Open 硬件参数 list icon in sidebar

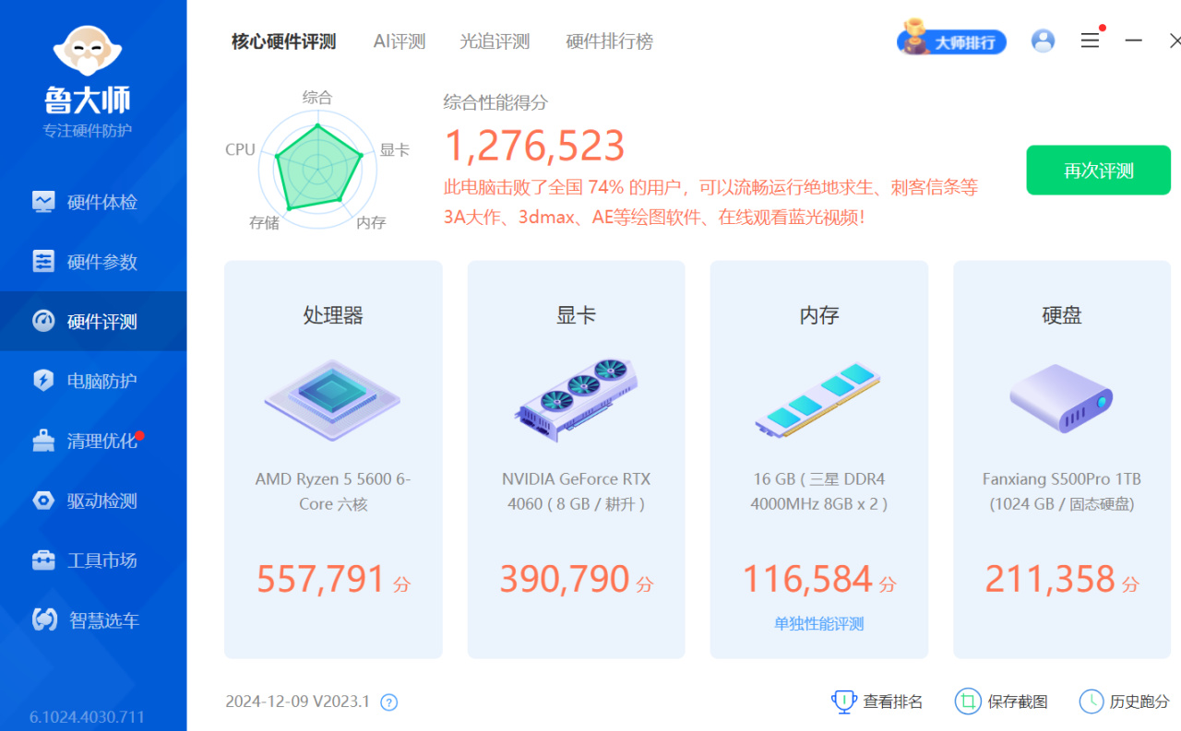click(43, 261)
